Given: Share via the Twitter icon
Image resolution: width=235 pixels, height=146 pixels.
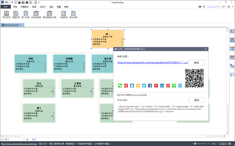Looking at the screenshot, I should 144,85.
